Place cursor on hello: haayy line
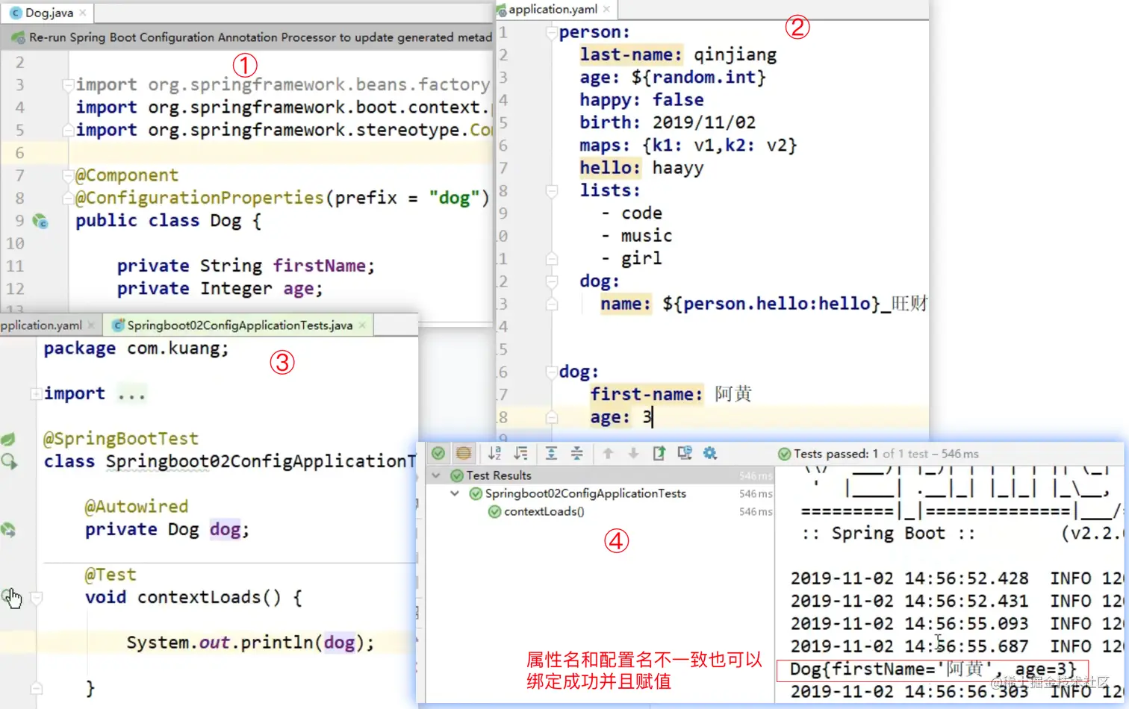The height and width of the screenshot is (709, 1129). click(641, 168)
